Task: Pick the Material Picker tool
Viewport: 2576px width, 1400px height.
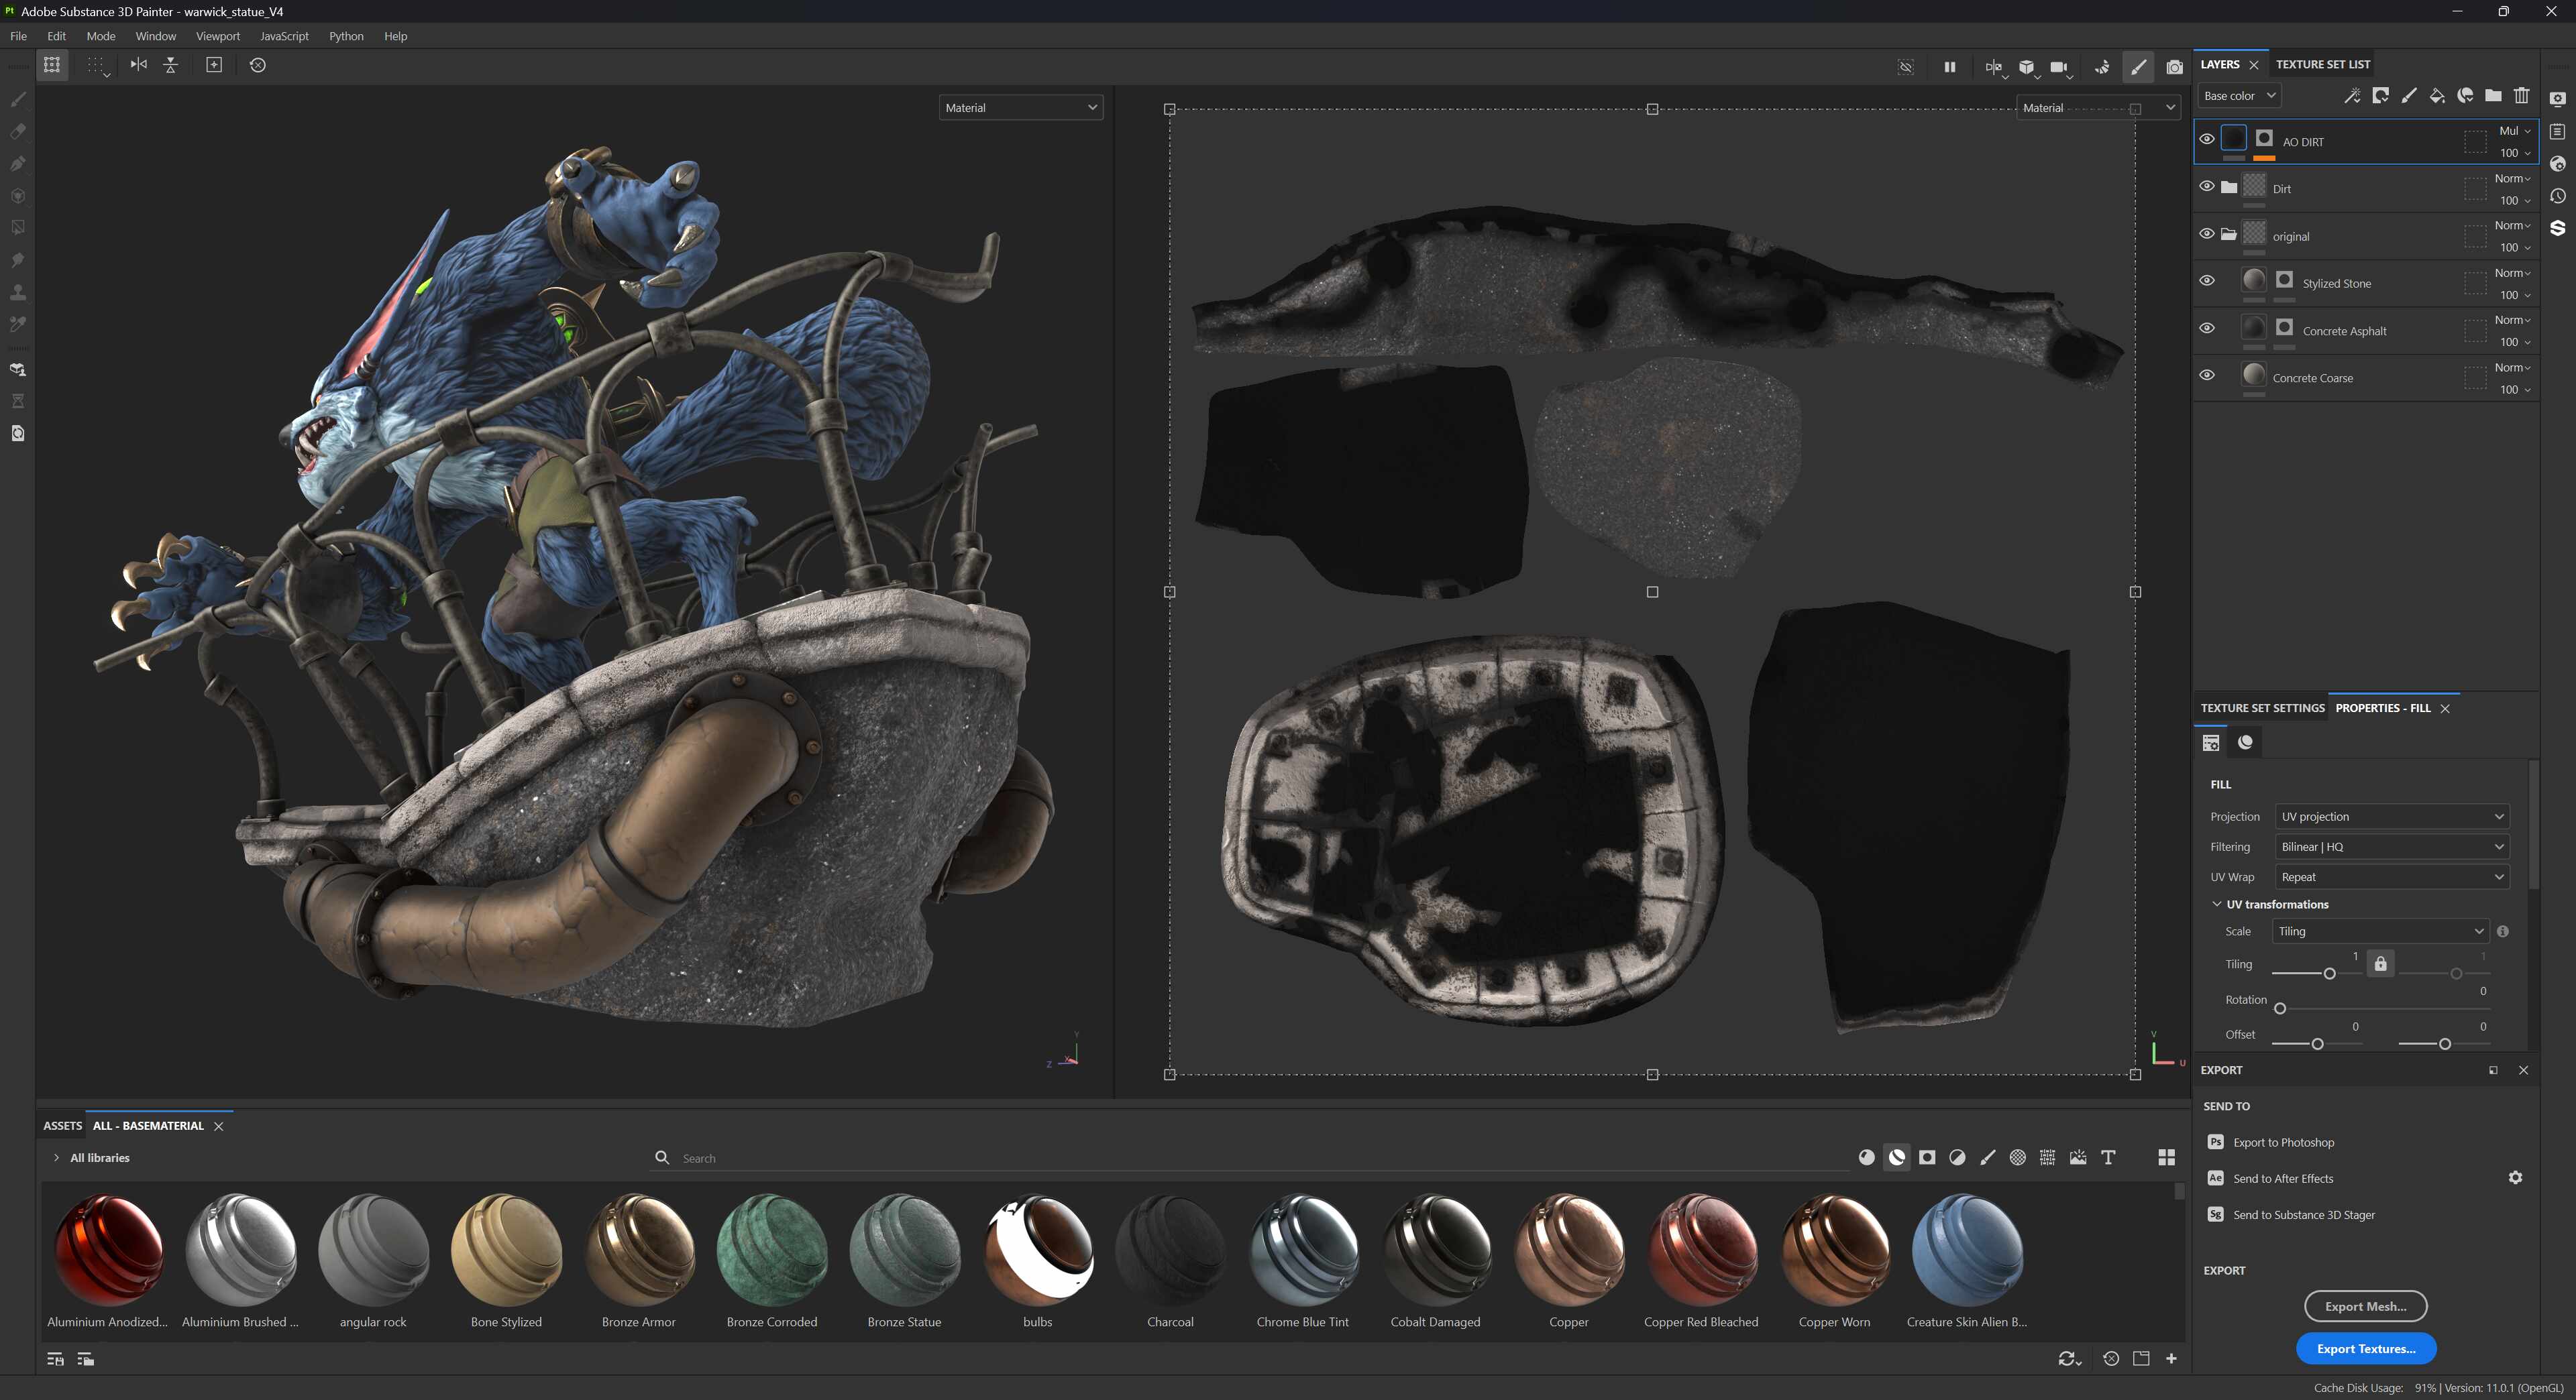Action: pos(17,324)
